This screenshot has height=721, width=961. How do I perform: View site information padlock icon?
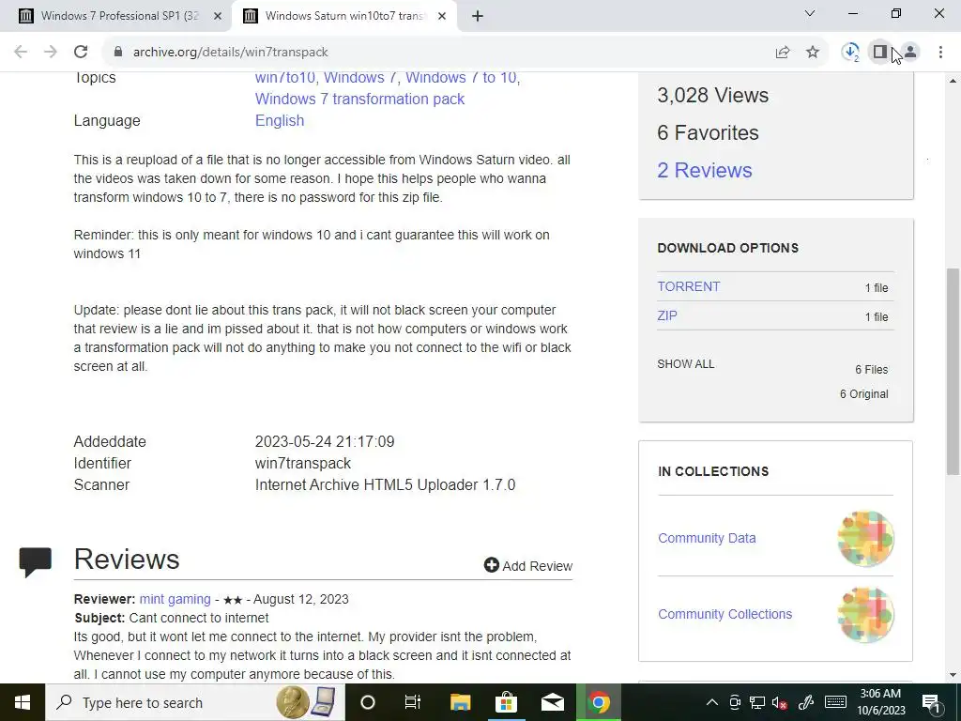pyautogui.click(x=118, y=53)
